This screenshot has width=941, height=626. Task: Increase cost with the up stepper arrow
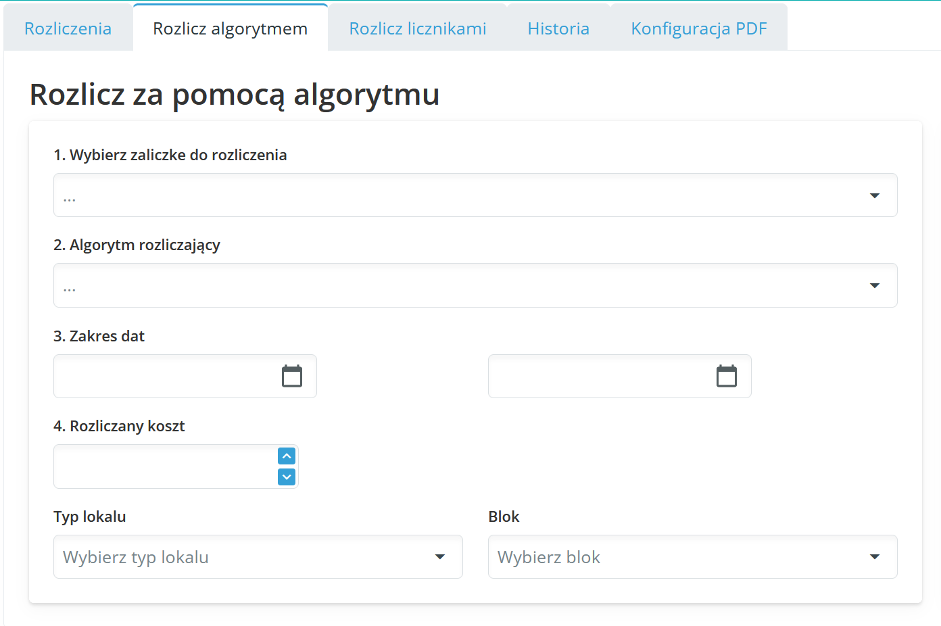pos(287,456)
